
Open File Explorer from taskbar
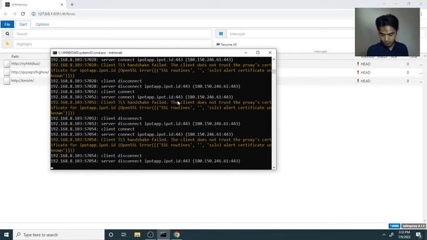[x=137, y=235]
